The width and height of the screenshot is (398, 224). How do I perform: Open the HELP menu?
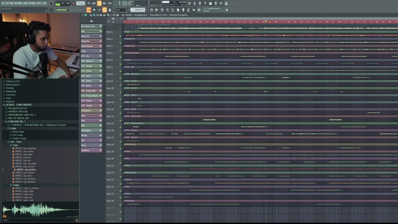(x=45, y=3)
